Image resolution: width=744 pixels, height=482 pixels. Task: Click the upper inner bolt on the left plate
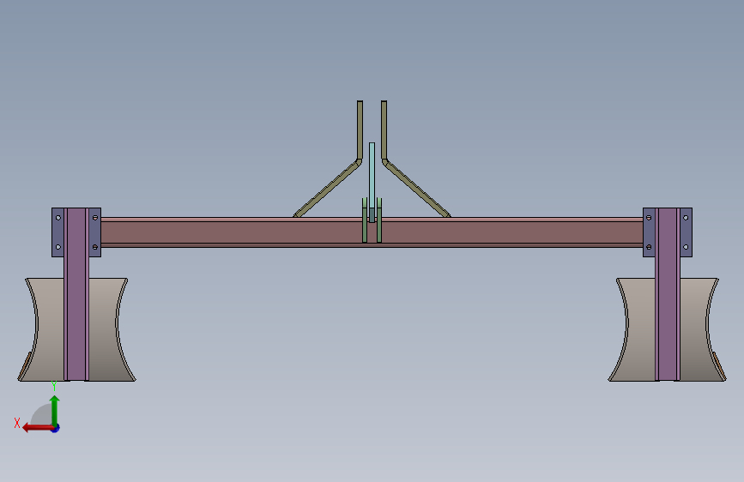coord(95,218)
